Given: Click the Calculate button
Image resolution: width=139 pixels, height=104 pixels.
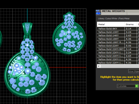Looking at the screenshot, I should pos(128,86).
